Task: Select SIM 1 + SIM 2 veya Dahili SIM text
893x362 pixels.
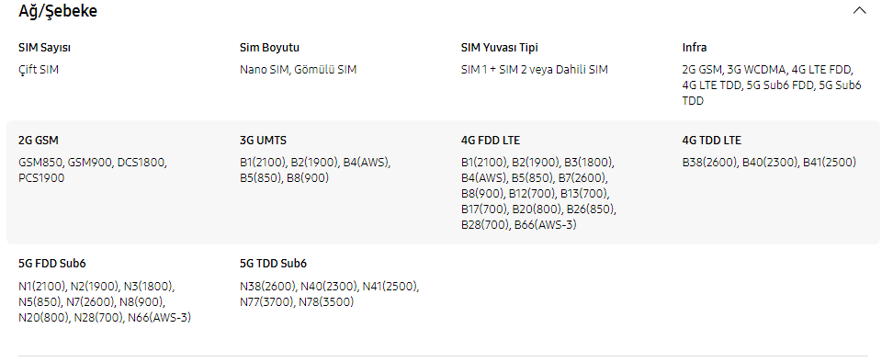Action: pyautogui.click(x=534, y=70)
